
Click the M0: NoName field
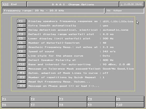(x=124, y=11)
